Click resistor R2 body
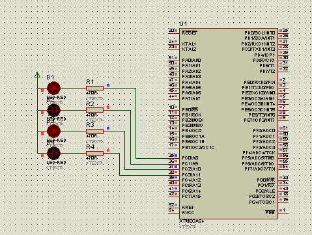The width and height of the screenshot is (312, 235). [x=94, y=110]
